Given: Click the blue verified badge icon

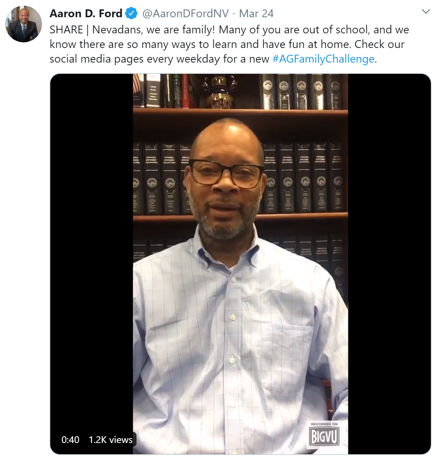Looking at the screenshot, I should pyautogui.click(x=131, y=13).
